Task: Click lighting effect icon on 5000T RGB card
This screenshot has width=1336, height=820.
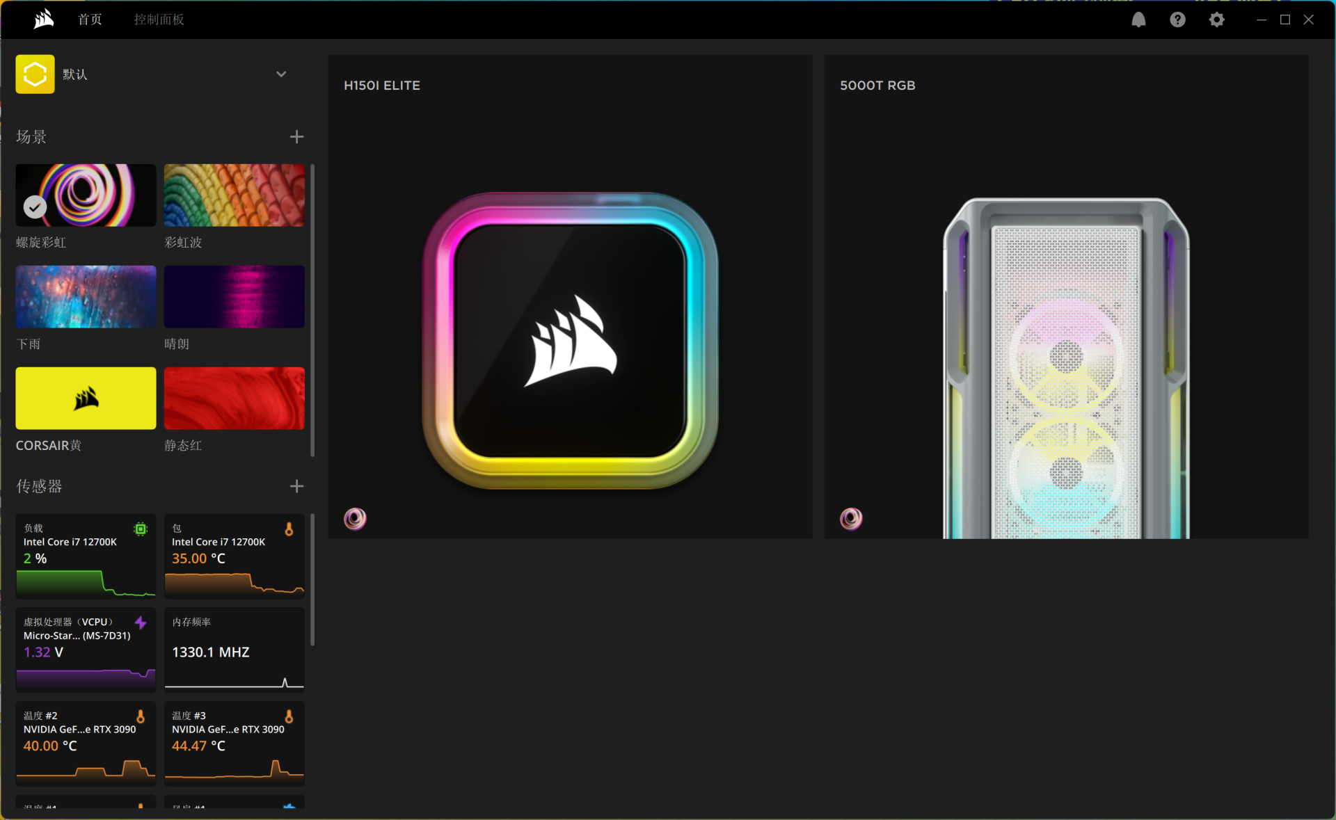Action: pyautogui.click(x=850, y=518)
